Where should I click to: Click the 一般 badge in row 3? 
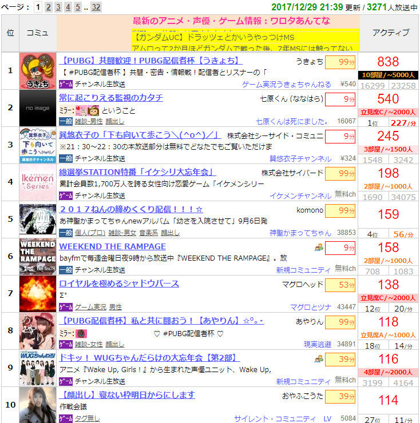66,159
